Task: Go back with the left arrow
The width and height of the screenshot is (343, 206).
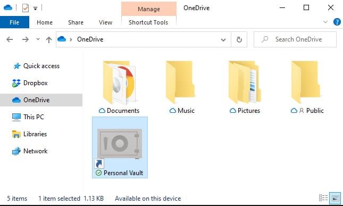Action: click(10, 39)
